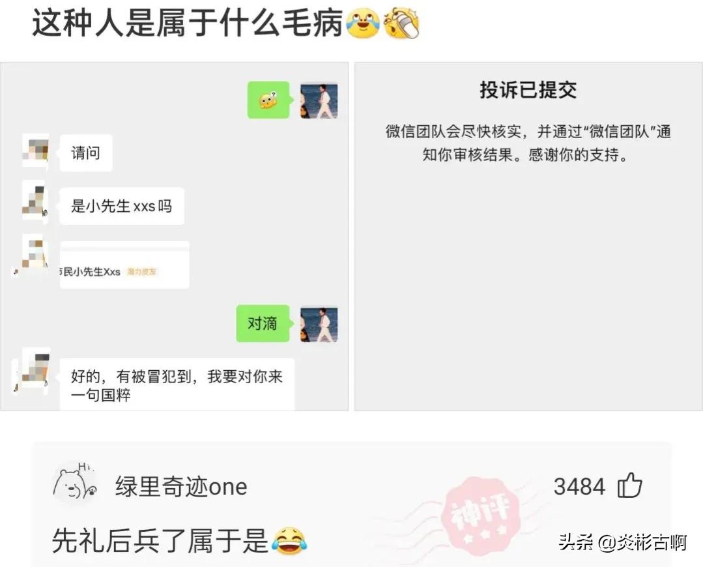
Task: Tap the green 对滴 message bubble
Action: [x=263, y=323]
